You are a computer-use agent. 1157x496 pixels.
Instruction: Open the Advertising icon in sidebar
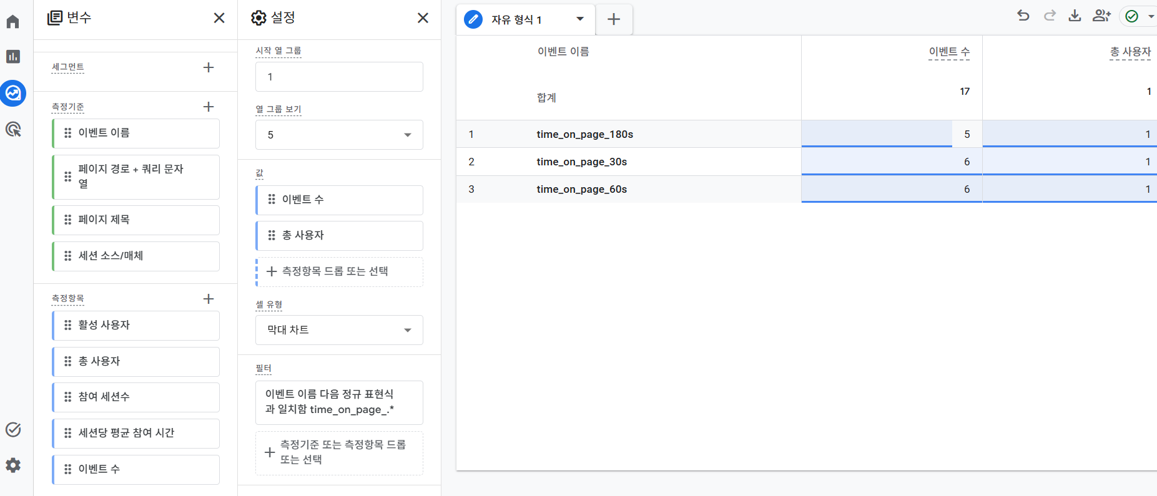pos(13,129)
